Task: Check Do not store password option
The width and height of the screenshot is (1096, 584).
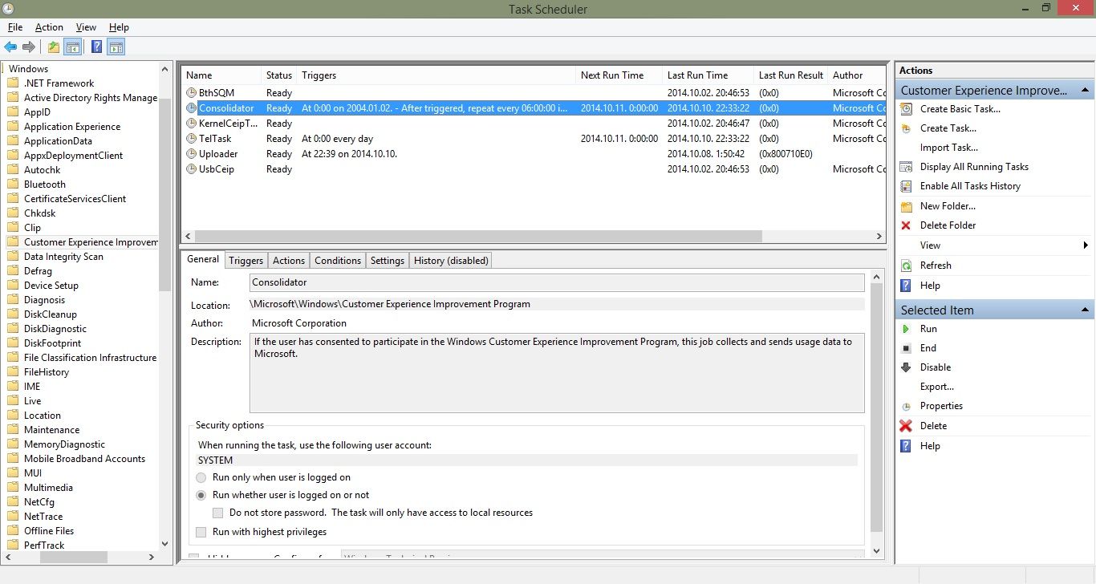Action: point(218,513)
